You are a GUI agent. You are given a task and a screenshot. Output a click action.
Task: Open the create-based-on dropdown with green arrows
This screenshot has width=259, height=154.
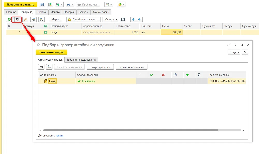point(59,5)
